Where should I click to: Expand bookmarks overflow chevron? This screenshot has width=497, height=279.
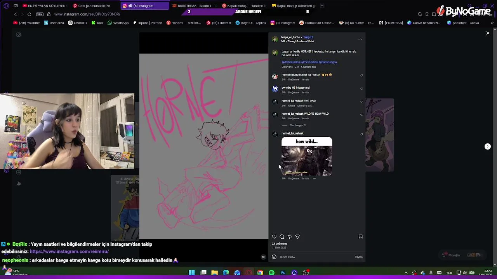pos(492,23)
